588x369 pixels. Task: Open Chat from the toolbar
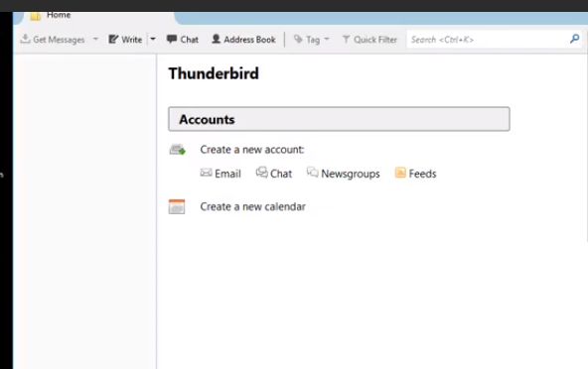(x=183, y=40)
